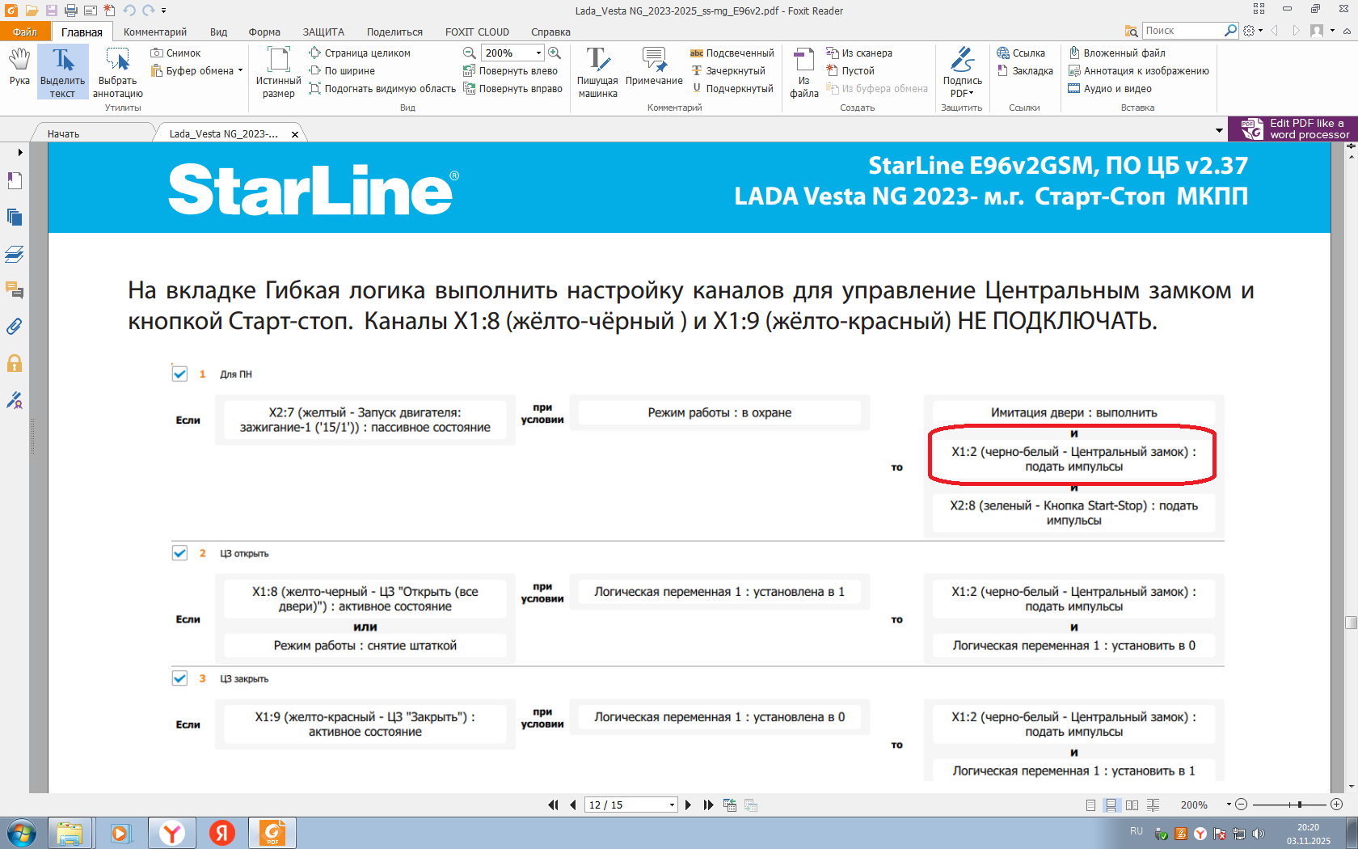Expand the page number 12 / 15 dropdown
This screenshot has height=849, width=1358.
(x=672, y=805)
